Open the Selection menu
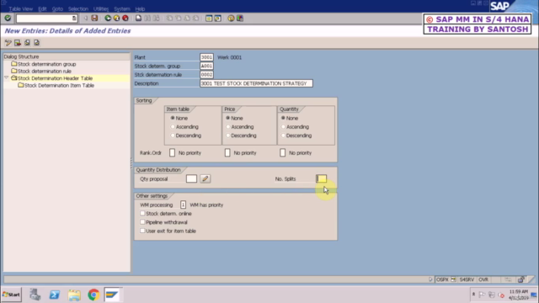 [78, 8]
